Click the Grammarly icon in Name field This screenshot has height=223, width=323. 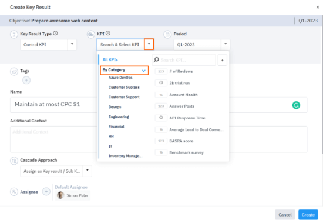pos(296,105)
